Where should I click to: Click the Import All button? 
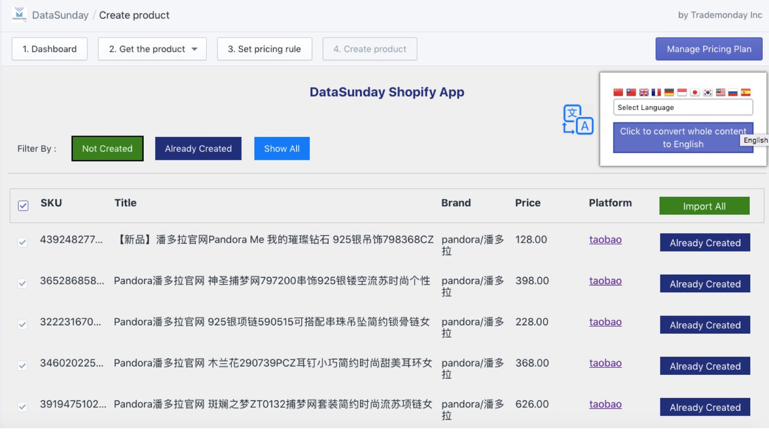(704, 205)
